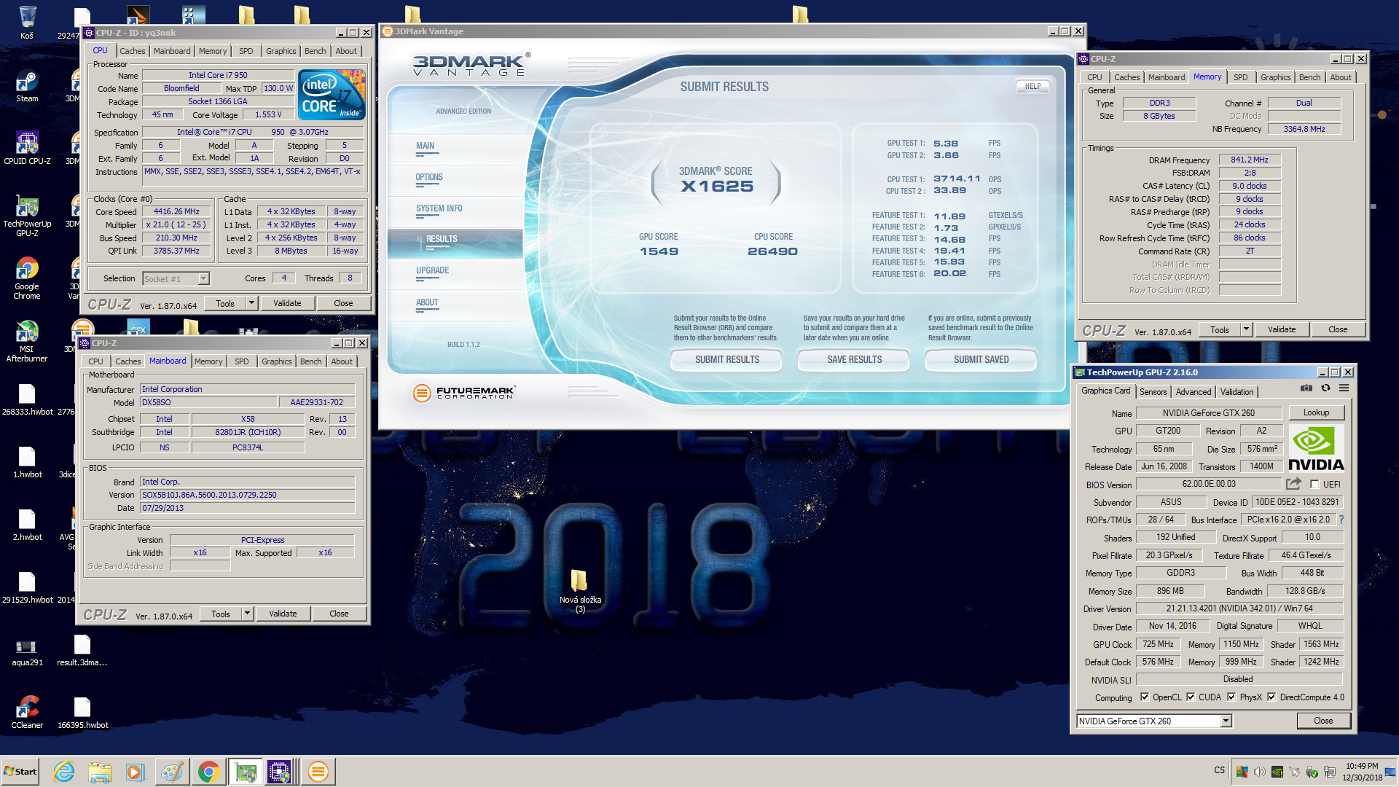Screen dimensions: 1399x787
Task: Select the CCleaner desktop shortcut
Action: point(27,711)
